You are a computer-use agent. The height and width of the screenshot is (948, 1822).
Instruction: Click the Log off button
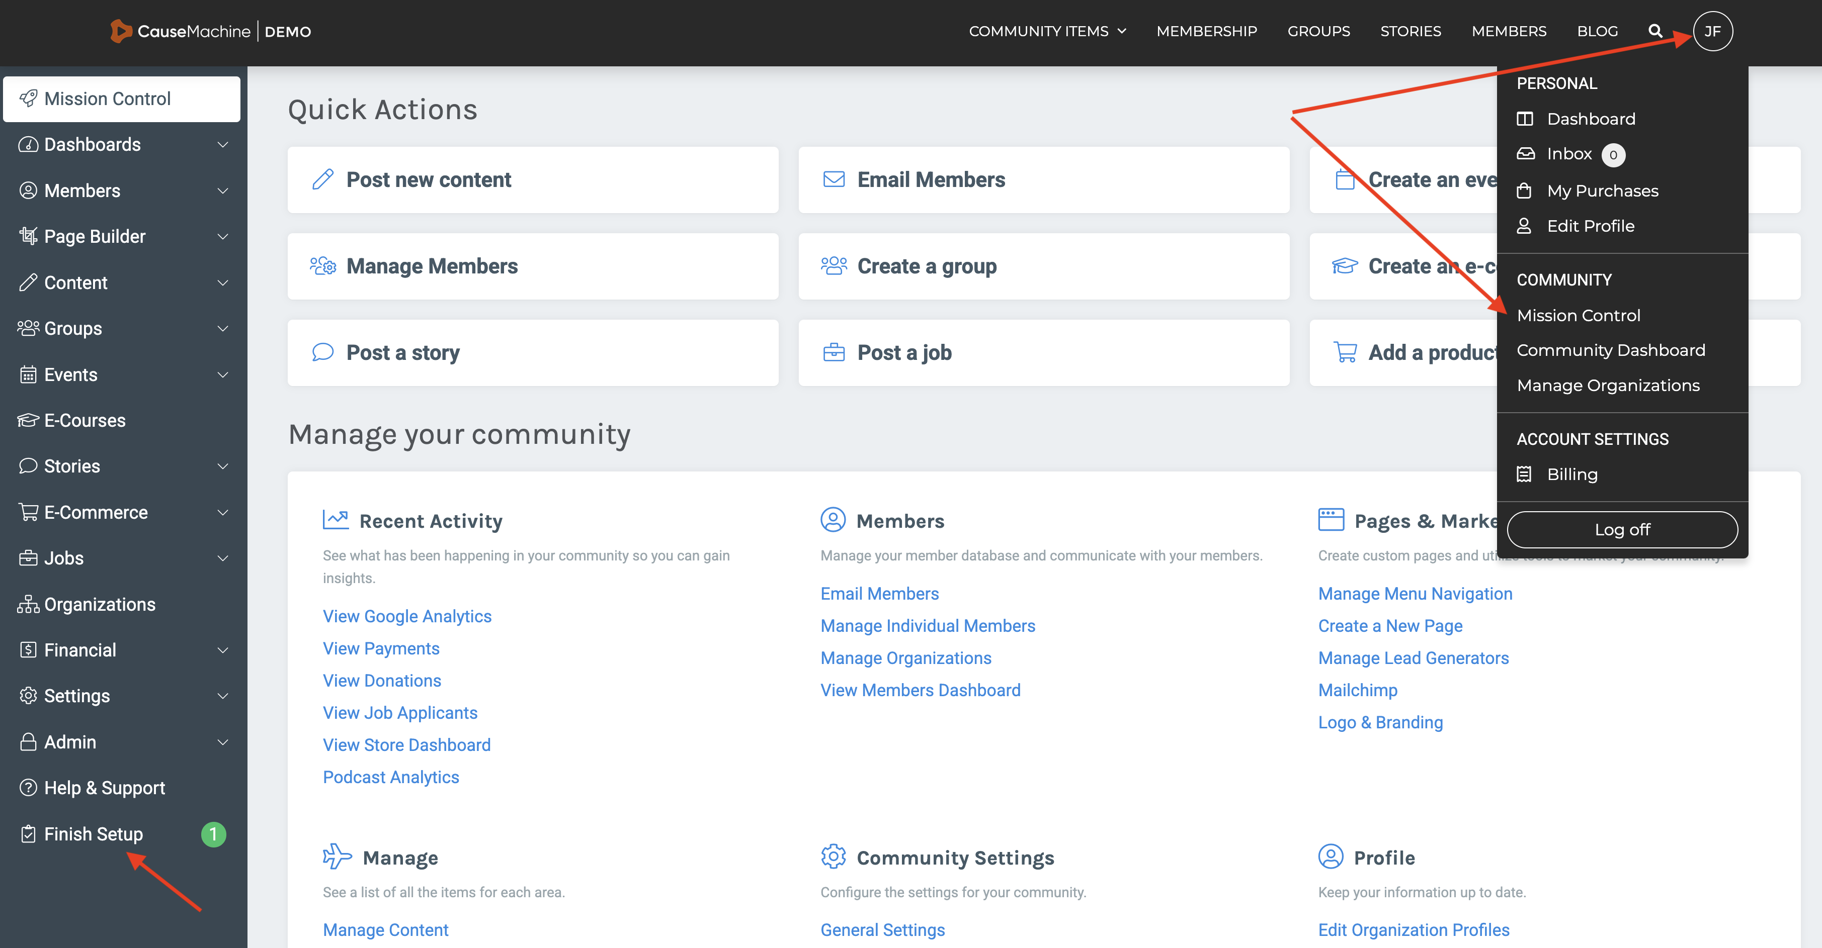tap(1621, 529)
